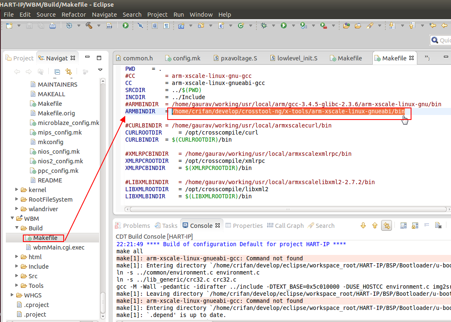
Task: Select wbmMain.cgi.exec file in Navigator
Action: pyautogui.click(x=59, y=247)
